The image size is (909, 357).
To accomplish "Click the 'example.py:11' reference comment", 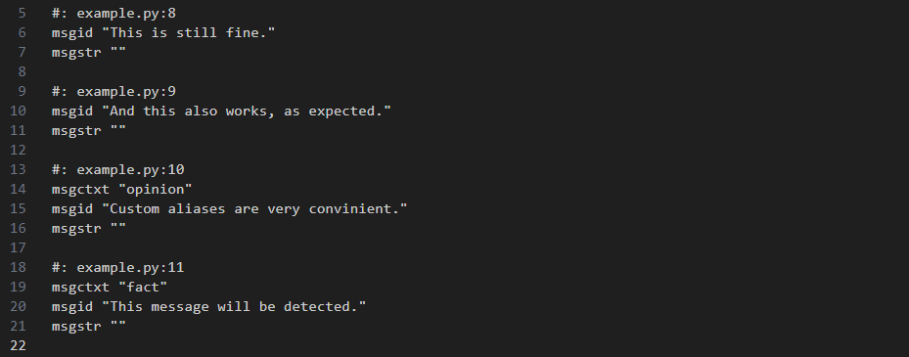I will [x=117, y=267].
